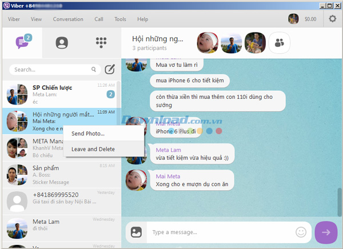343x249 pixels.
Task: Click message 'Mua vơ tu làm rì'
Action: coord(177,65)
